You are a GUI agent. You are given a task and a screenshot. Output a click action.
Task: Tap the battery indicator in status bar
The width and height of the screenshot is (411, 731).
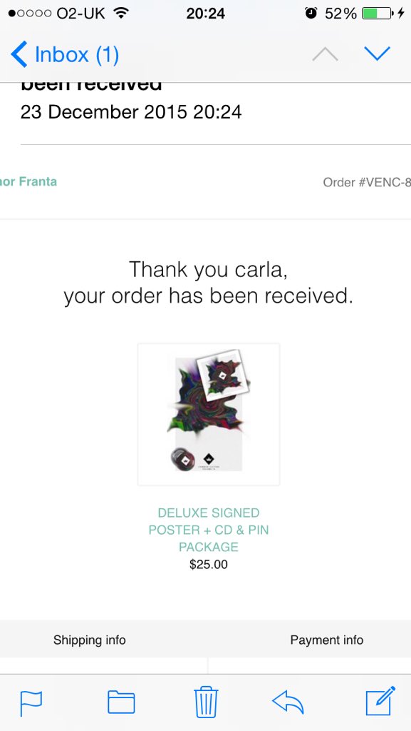377,14
